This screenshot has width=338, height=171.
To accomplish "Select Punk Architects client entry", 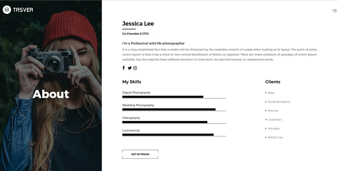I will tap(279, 102).
